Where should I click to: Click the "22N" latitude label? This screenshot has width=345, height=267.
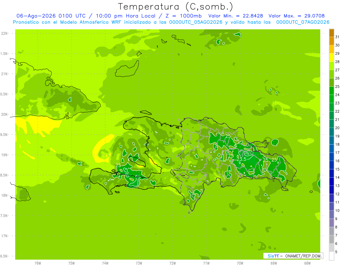click(x=4, y=33)
